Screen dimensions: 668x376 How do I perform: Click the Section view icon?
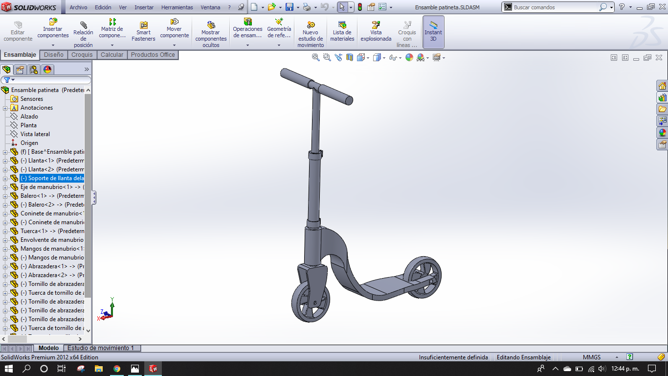(x=350, y=57)
